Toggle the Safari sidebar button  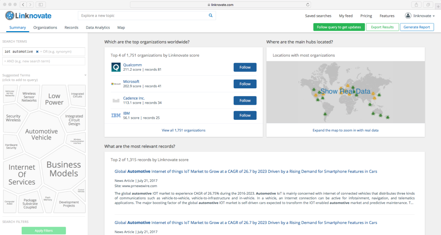(x=40, y=5)
